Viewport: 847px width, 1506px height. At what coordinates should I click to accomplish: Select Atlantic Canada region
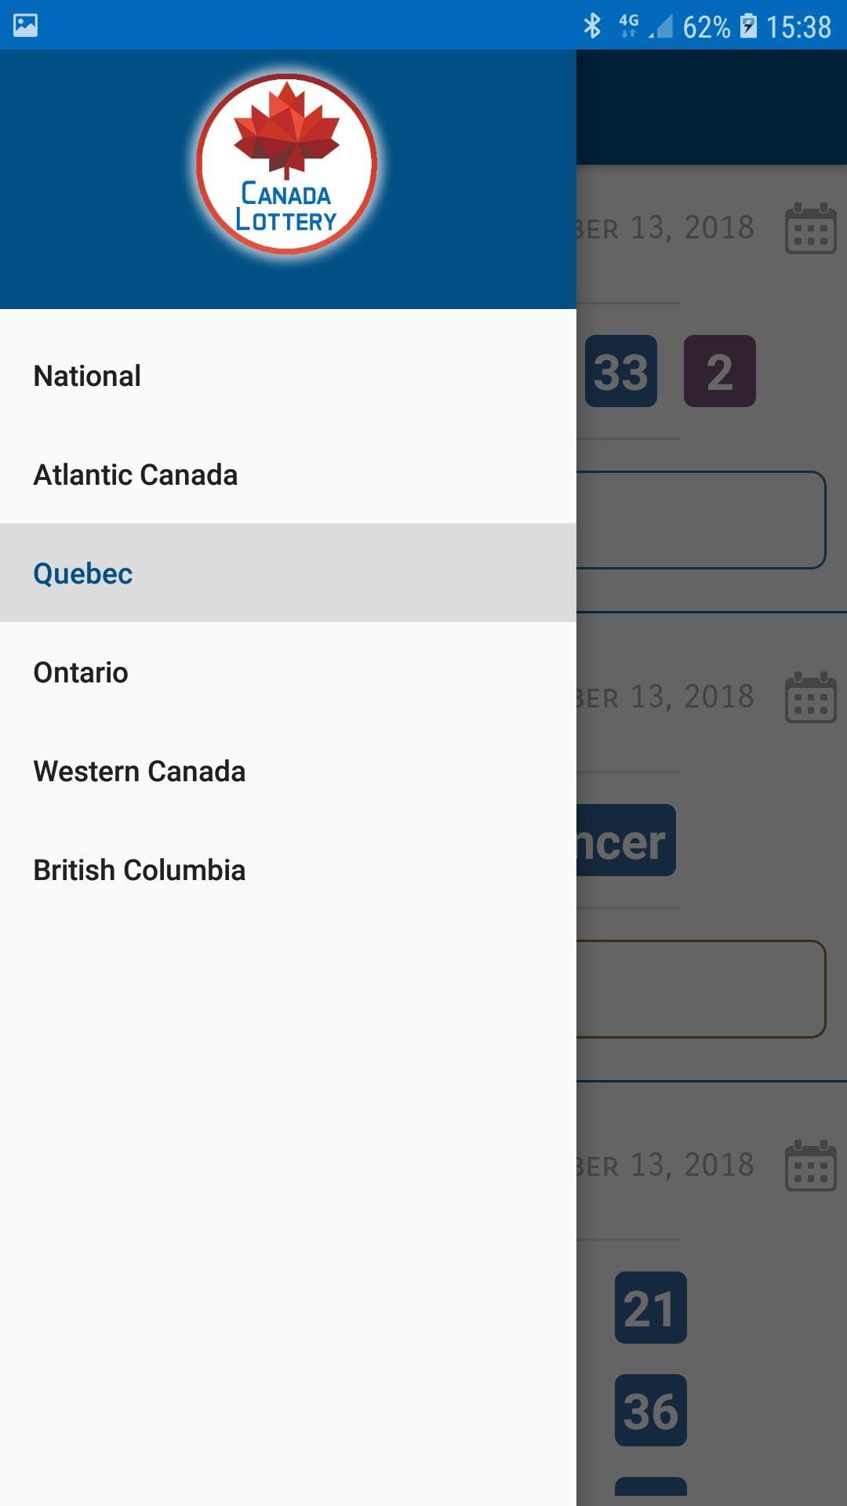[288, 475]
